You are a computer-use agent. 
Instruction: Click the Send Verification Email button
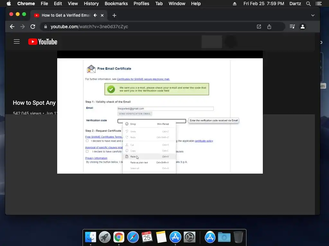tap(135, 114)
